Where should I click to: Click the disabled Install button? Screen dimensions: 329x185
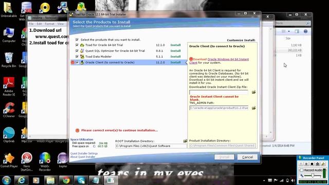(x=224, y=157)
